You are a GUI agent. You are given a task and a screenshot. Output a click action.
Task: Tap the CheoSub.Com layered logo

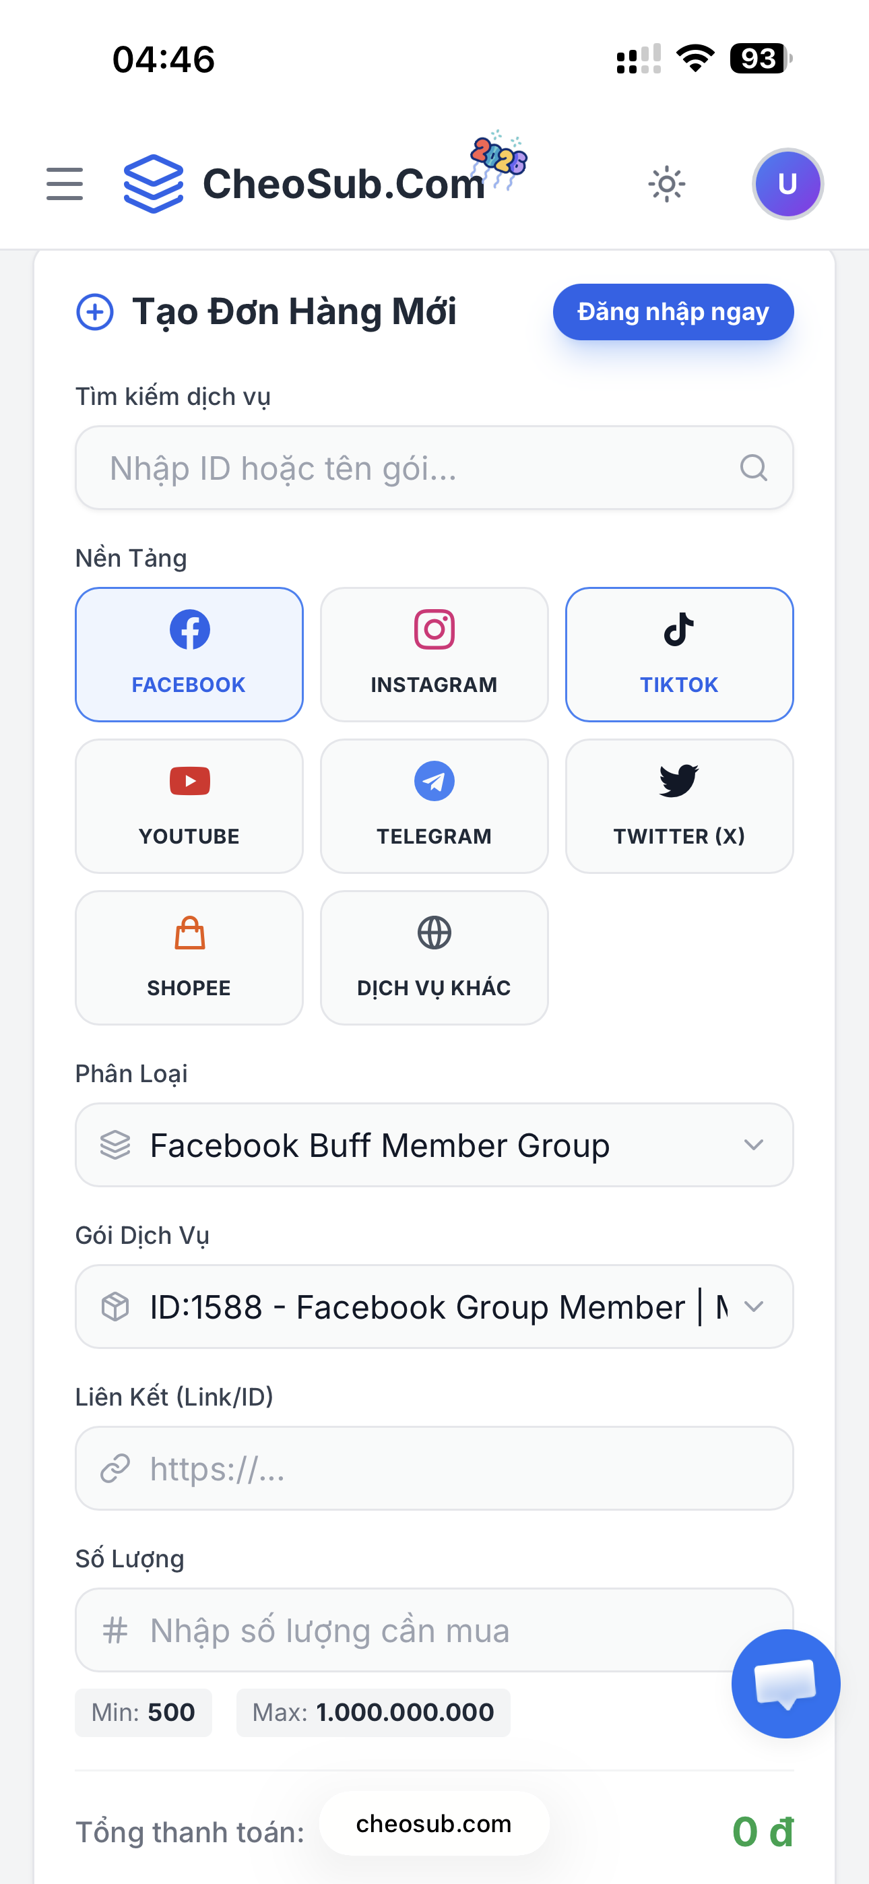click(154, 183)
